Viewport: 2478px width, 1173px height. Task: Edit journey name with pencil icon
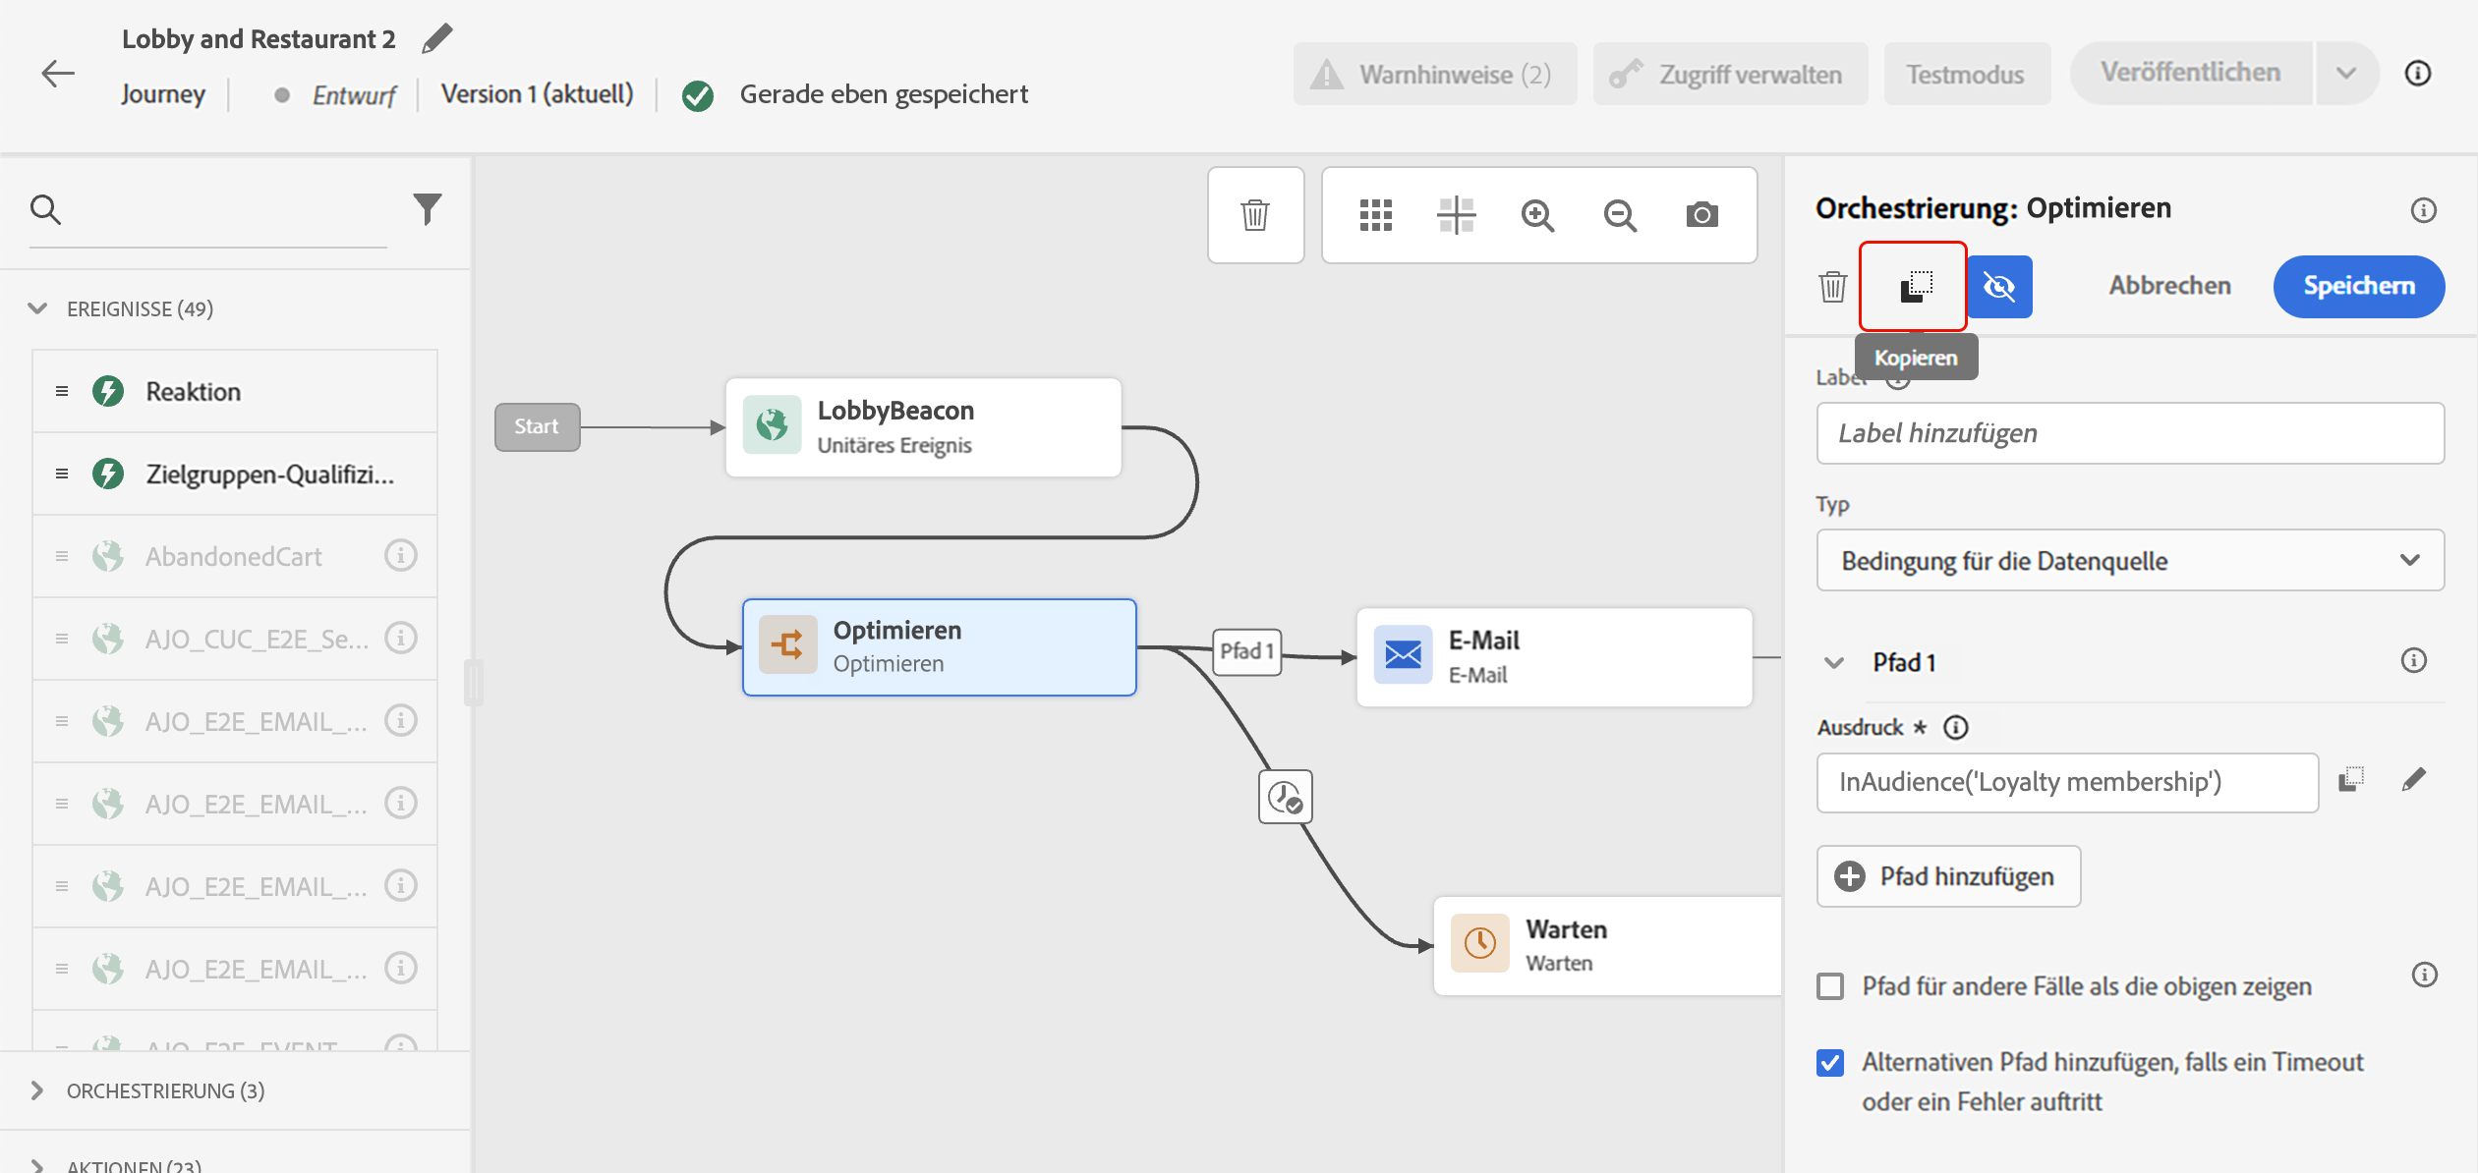click(437, 39)
